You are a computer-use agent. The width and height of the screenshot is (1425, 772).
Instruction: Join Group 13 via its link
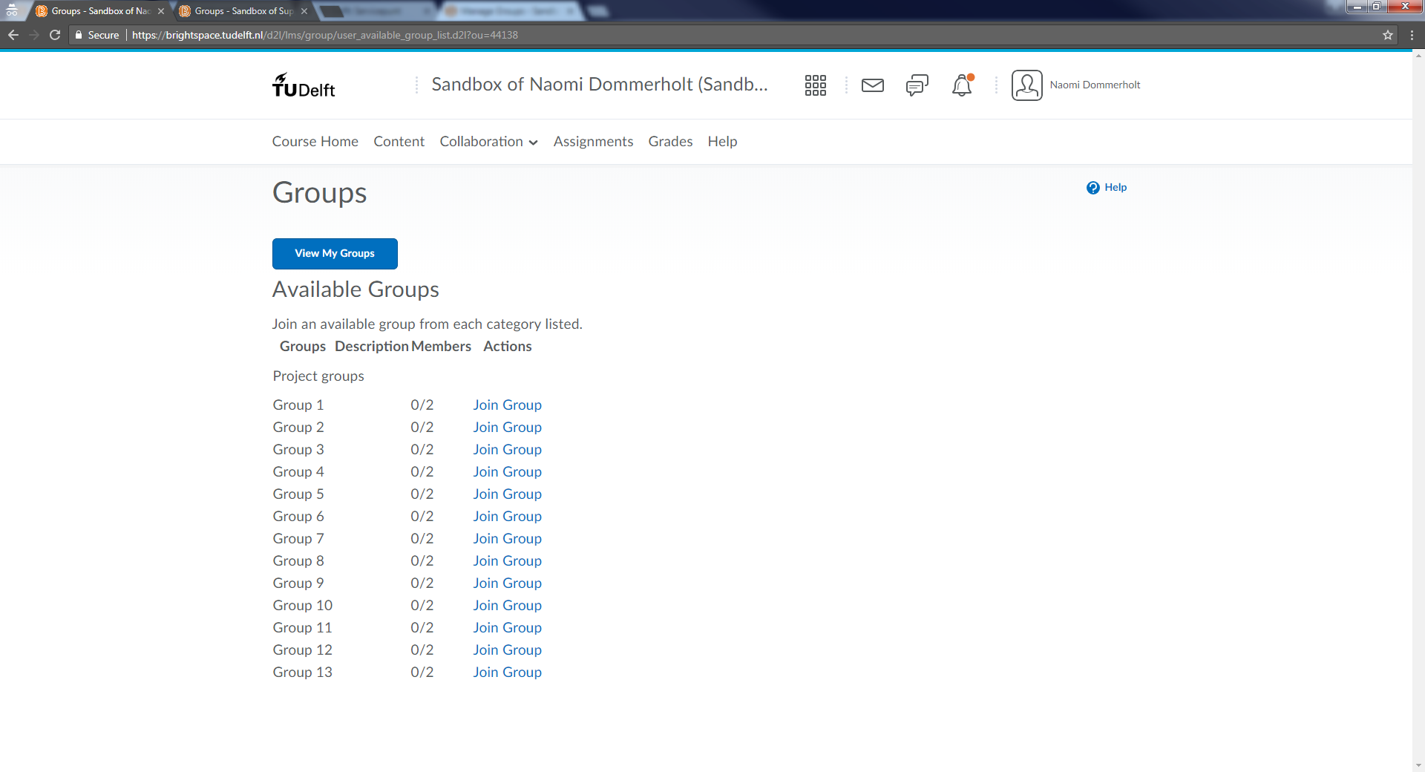pyautogui.click(x=507, y=673)
